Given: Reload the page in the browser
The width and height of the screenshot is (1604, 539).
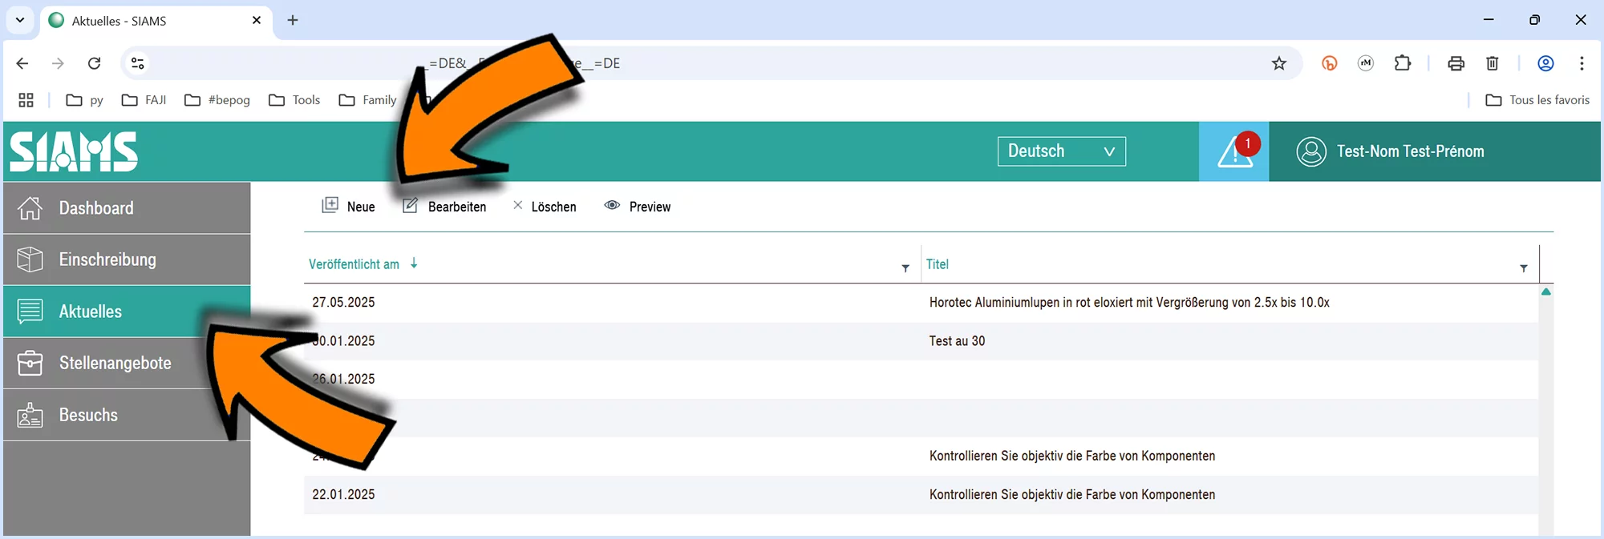Looking at the screenshot, I should (94, 63).
